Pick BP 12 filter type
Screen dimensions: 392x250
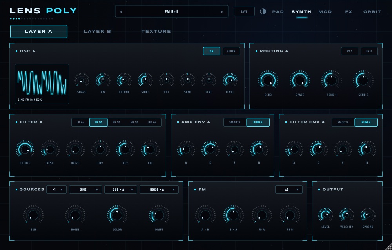coord(116,122)
